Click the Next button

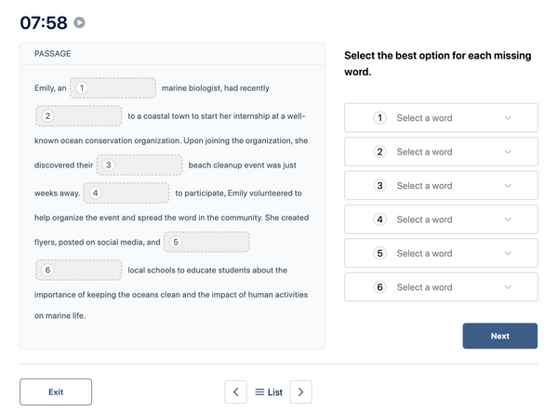coord(500,336)
